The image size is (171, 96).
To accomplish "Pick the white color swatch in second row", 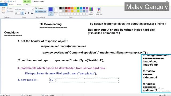I will [x=61, y=11].
